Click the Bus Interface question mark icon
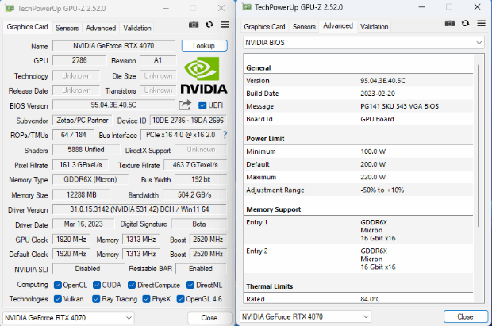The height and width of the screenshot is (326, 492). (x=225, y=135)
